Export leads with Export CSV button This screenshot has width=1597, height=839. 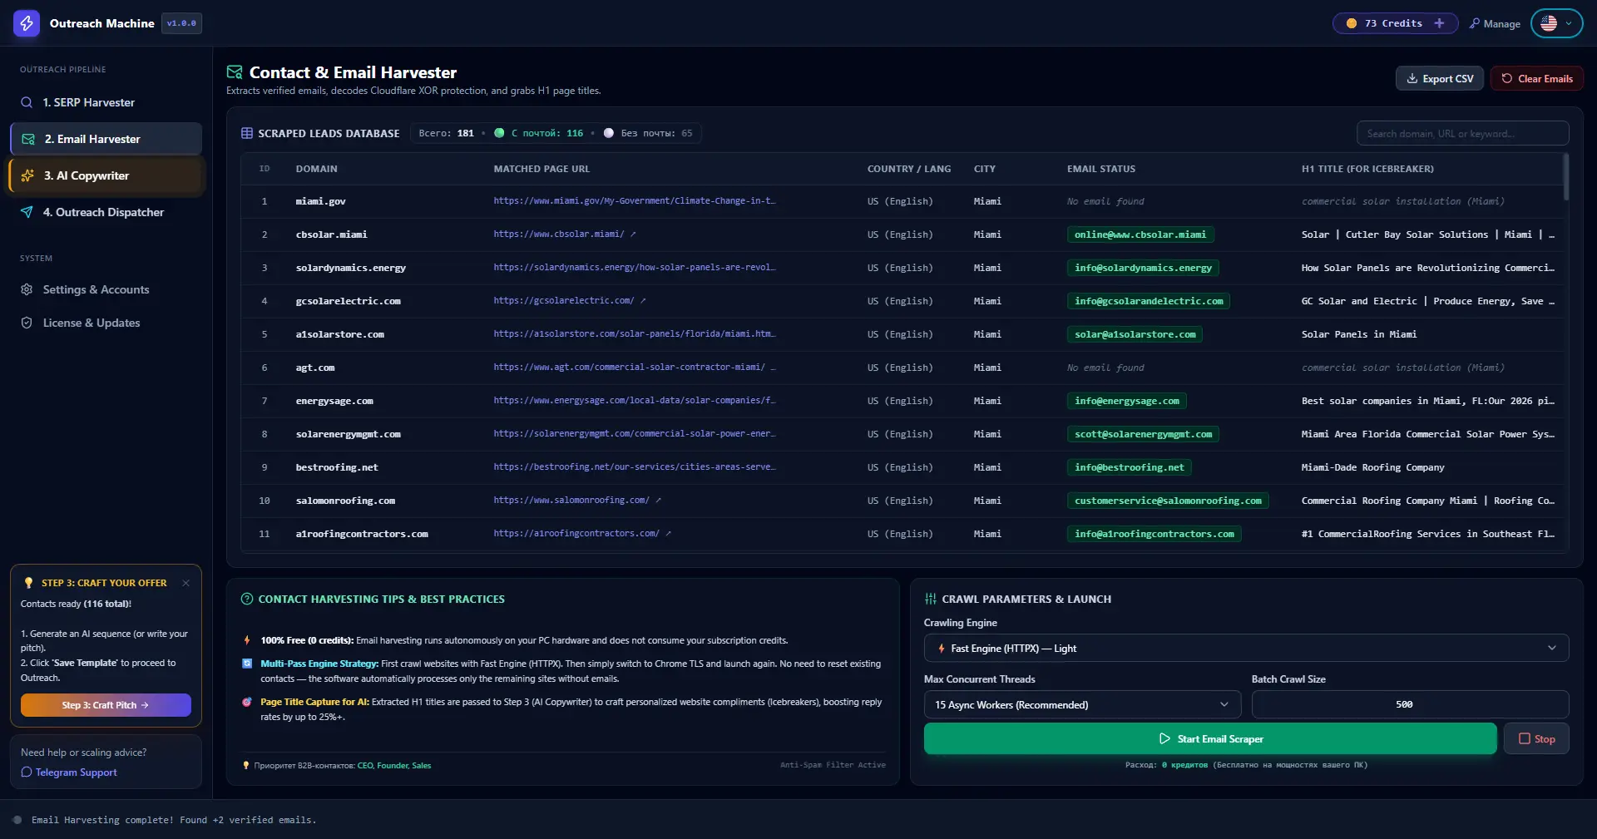[x=1440, y=78]
